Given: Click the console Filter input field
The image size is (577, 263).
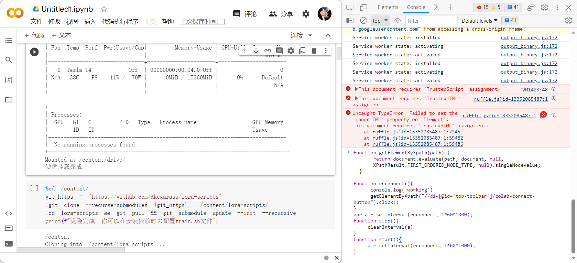Looking at the screenshot, I should [x=432, y=21].
